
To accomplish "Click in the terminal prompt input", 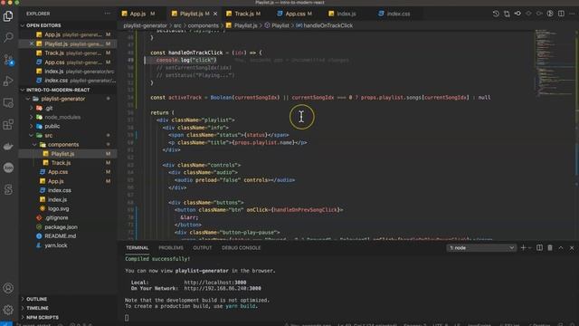I will 127,318.
